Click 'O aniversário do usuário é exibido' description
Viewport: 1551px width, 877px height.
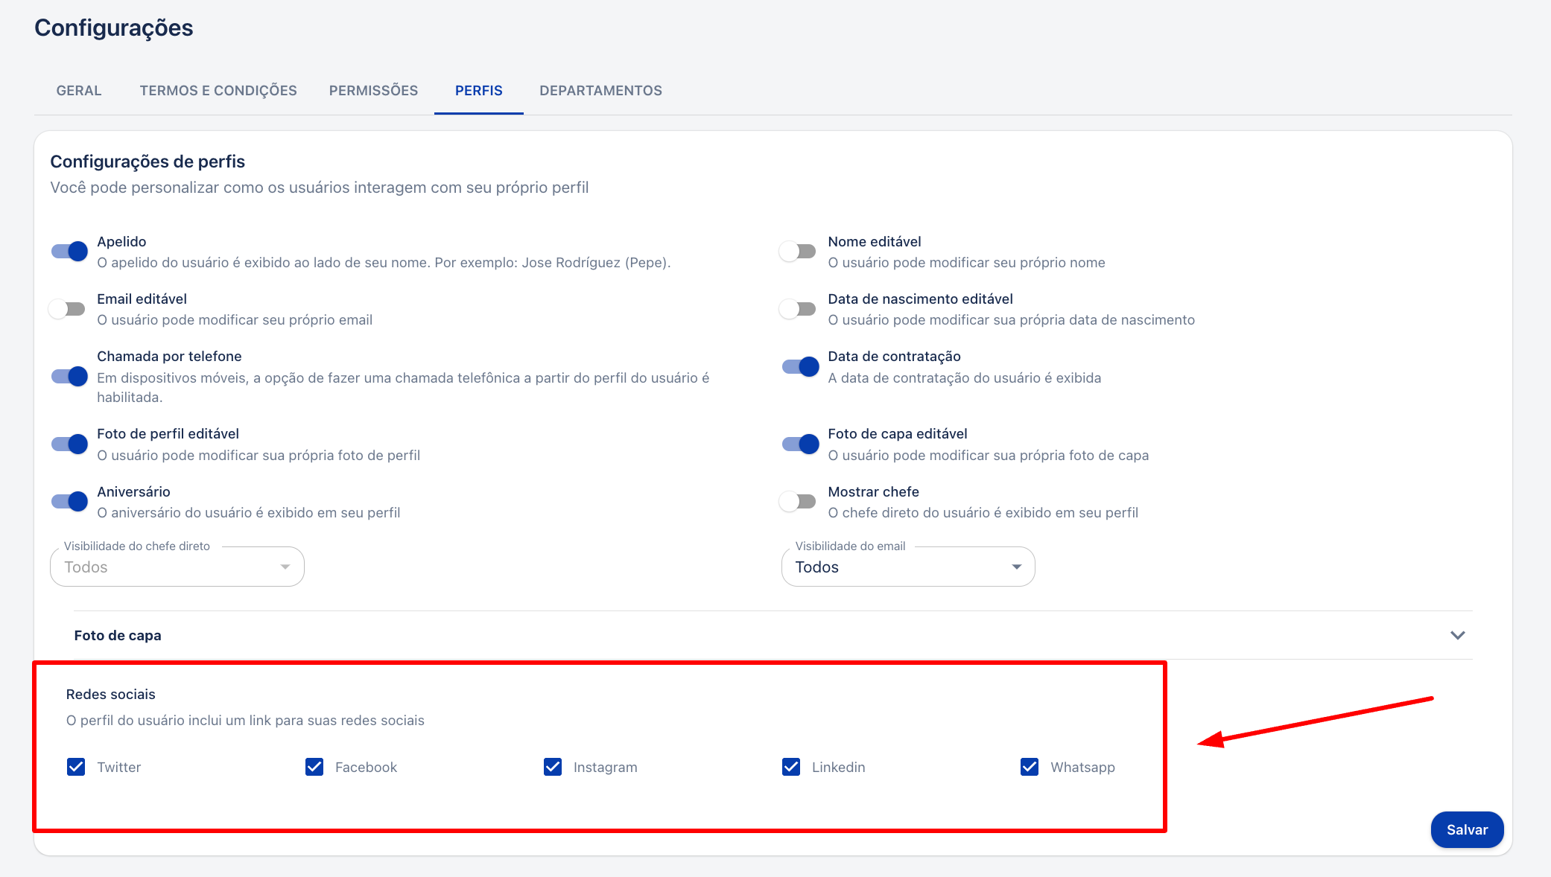(x=249, y=513)
